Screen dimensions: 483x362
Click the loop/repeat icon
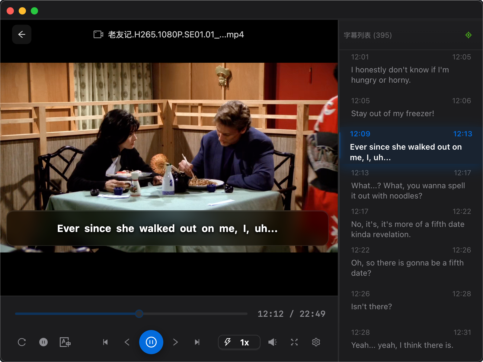(x=22, y=342)
